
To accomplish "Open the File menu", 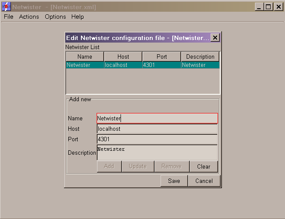I will 9,17.
